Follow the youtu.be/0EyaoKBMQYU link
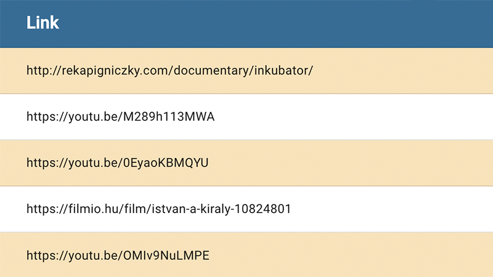Image resolution: width=493 pixels, height=277 pixels. tap(117, 163)
